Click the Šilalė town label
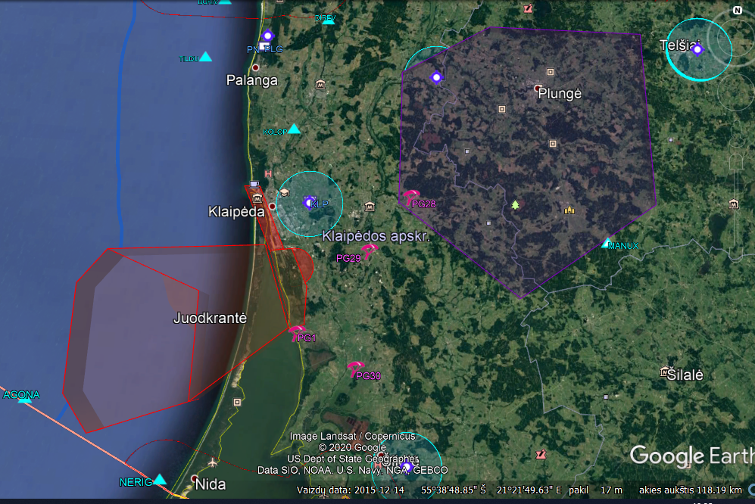This screenshot has height=504, width=755. [685, 375]
